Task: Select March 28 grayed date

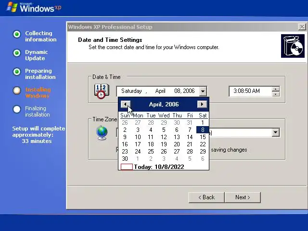Action: pos(151,123)
